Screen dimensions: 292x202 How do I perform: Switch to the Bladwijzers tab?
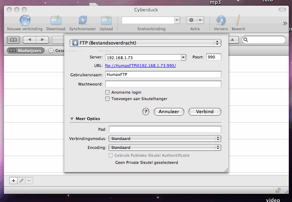[26, 51]
